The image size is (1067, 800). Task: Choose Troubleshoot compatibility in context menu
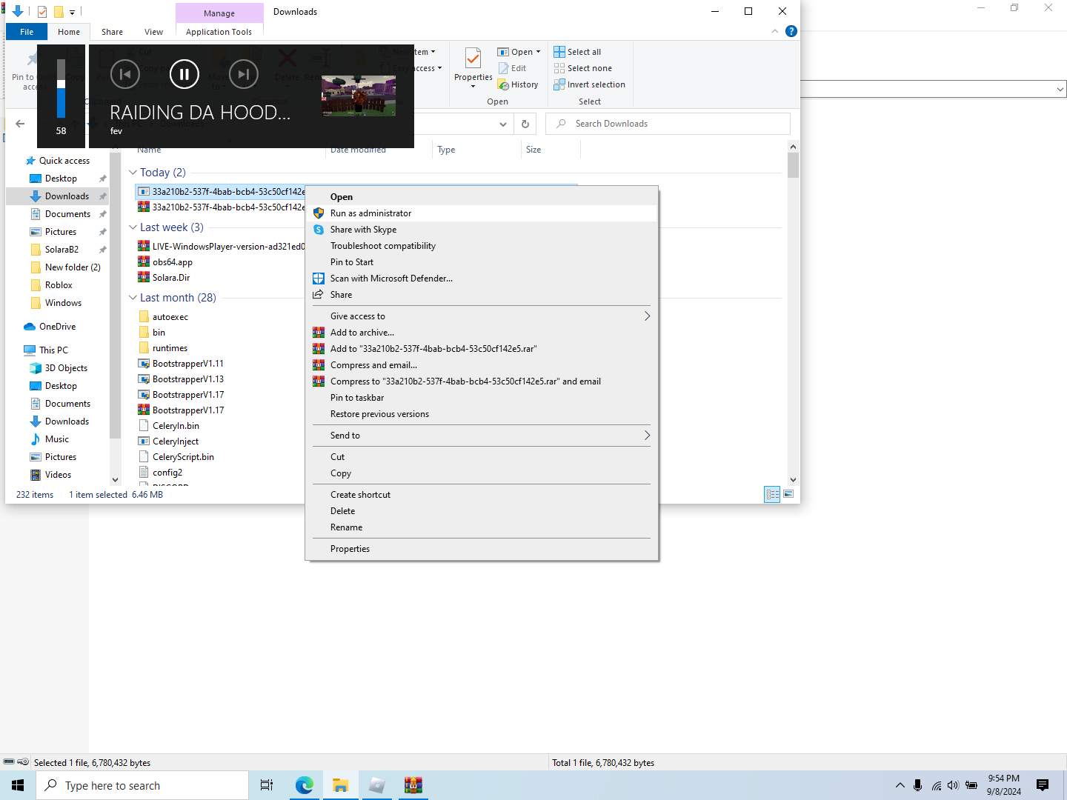click(x=482, y=246)
